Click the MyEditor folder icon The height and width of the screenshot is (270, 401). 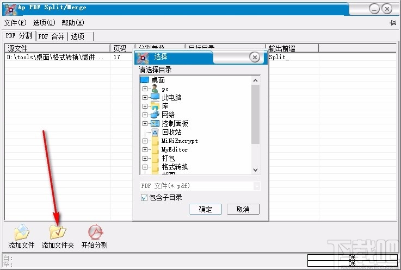point(155,149)
